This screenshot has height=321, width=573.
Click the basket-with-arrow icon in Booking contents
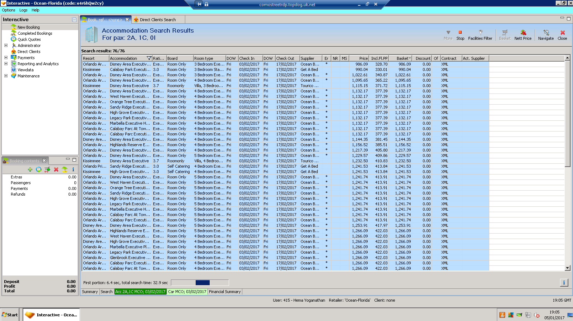47,169
